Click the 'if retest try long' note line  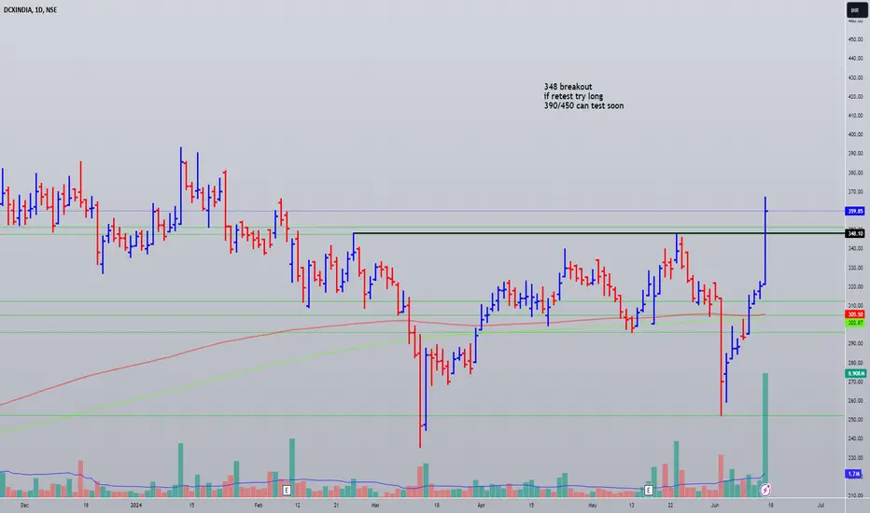[x=573, y=96]
